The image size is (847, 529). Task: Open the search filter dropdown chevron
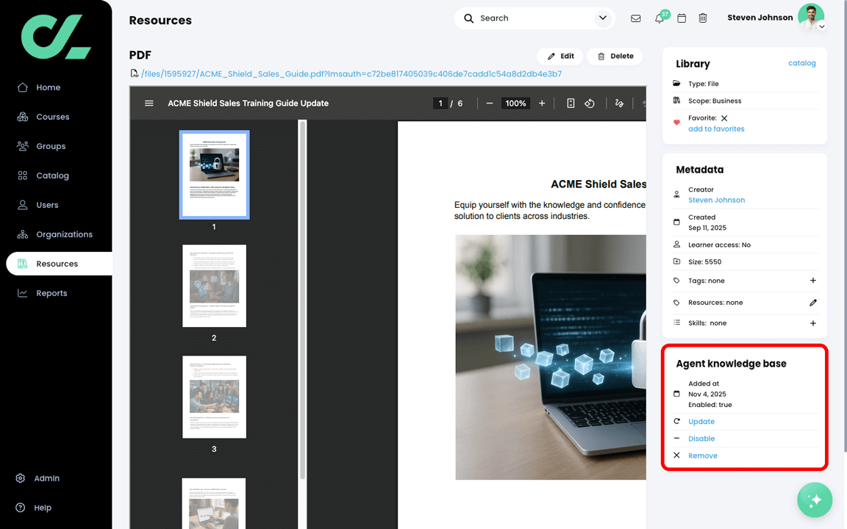click(x=602, y=18)
